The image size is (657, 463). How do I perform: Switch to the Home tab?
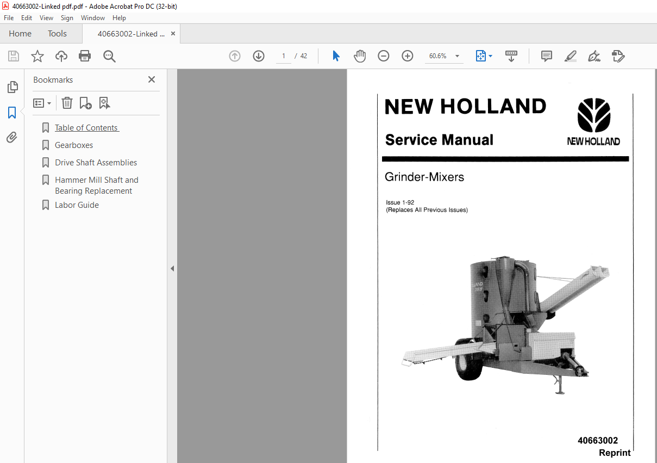[20, 34]
